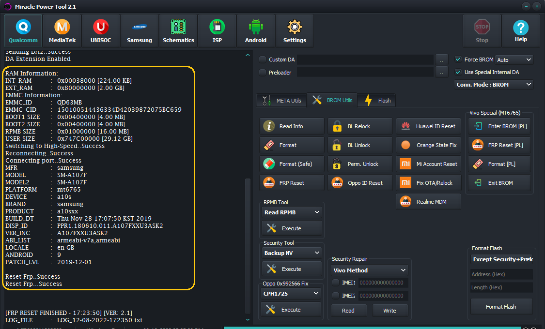Click FRP Reset [PL]
545x329 pixels.
tap(499, 145)
